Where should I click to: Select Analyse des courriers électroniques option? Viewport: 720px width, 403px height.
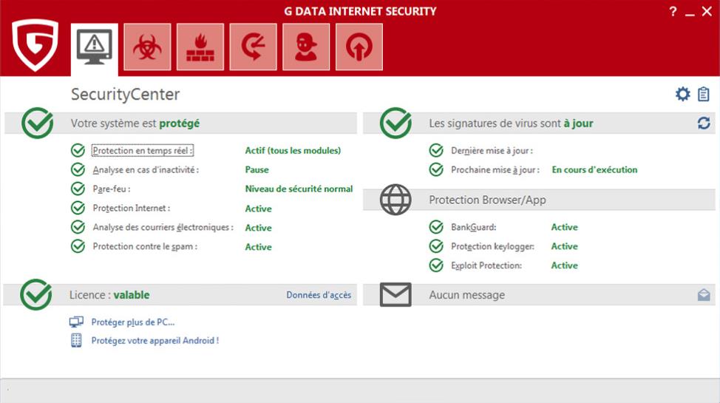point(163,227)
